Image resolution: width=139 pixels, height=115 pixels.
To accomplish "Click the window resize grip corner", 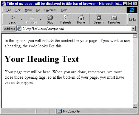I will 136,112.
